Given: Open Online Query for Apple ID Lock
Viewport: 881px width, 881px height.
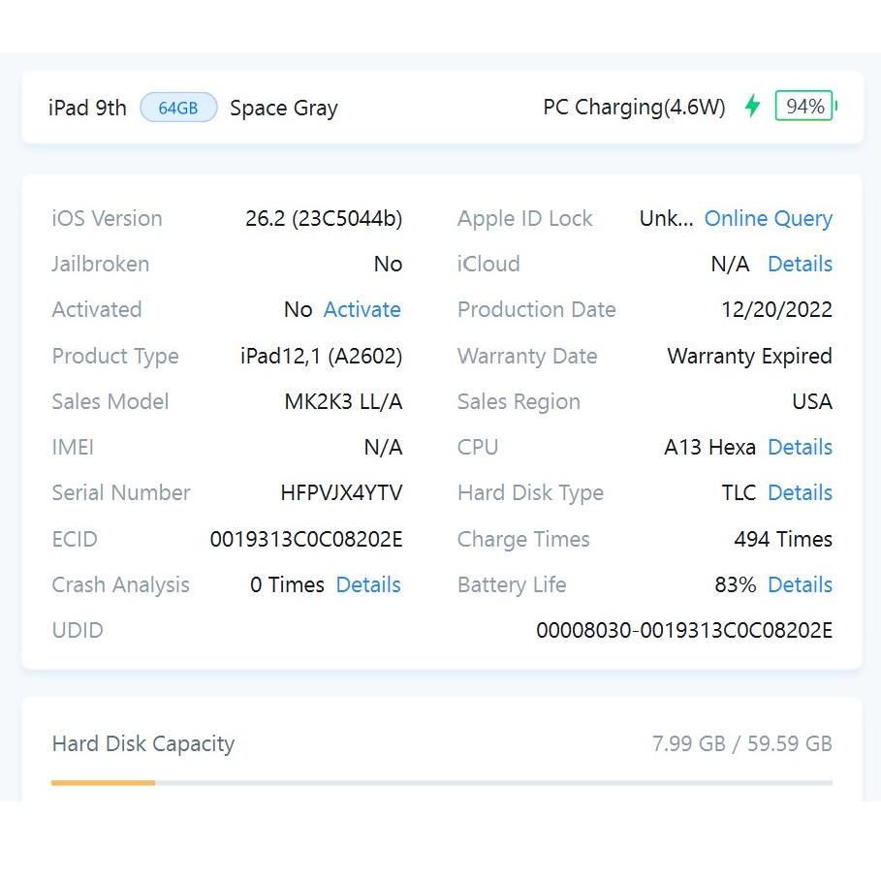Looking at the screenshot, I should (x=768, y=219).
